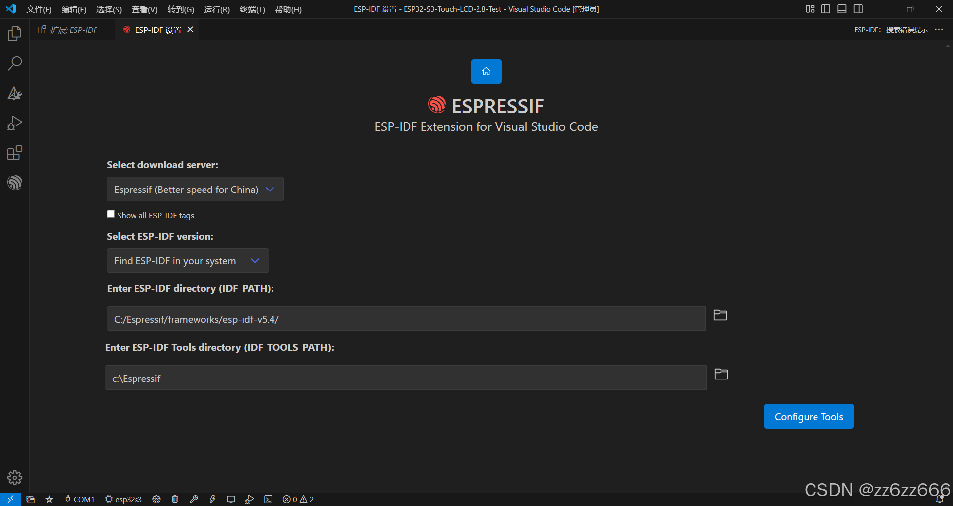Click the ESP-IDF 搜索错误提示 editor action
This screenshot has height=506, width=953.
[891, 30]
